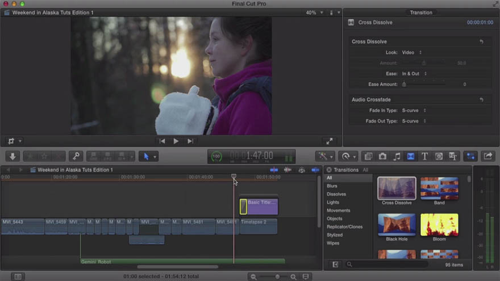Toggle timeline skimming button
This screenshot has height=281, width=500.
[x=274, y=170]
